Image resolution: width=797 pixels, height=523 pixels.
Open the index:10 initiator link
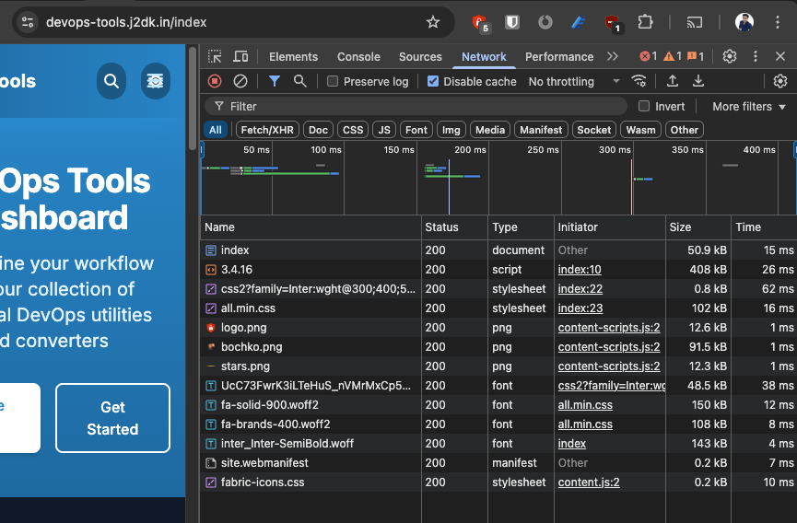coord(579,270)
